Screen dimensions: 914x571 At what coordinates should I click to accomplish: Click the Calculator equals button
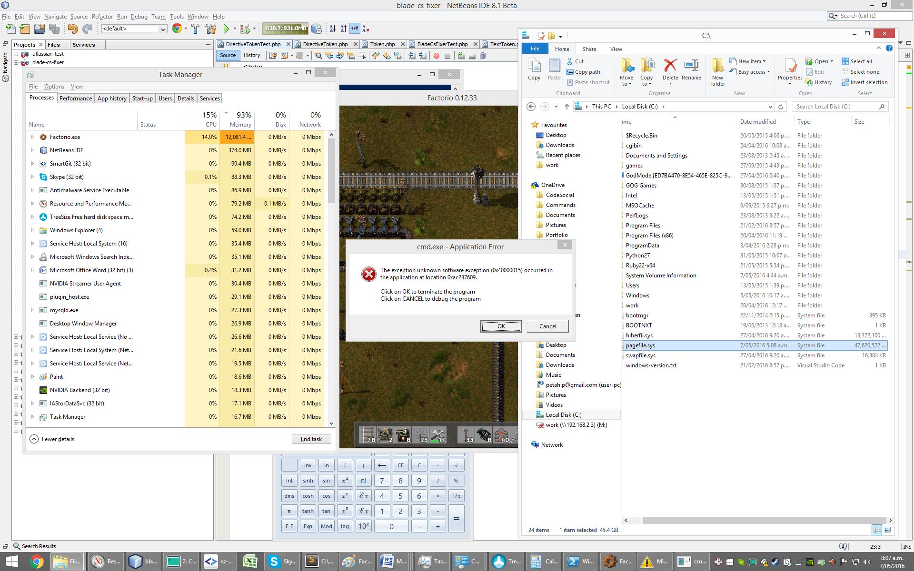pyautogui.click(x=456, y=519)
